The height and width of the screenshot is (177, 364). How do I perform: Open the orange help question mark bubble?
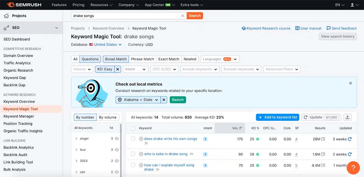(353, 168)
